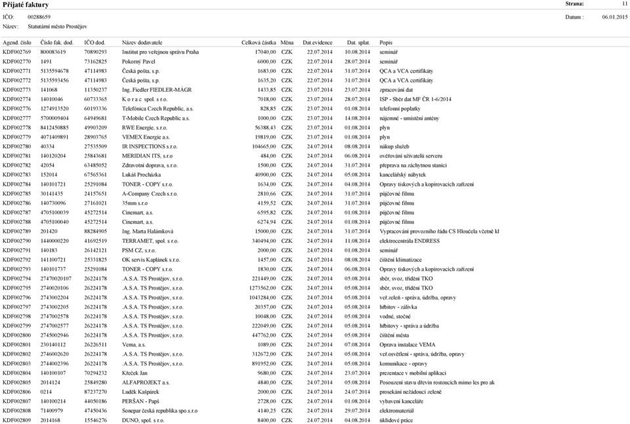
Task: Click T-Mobile Czech Republic a.s. entry
Action: [x=156, y=119]
